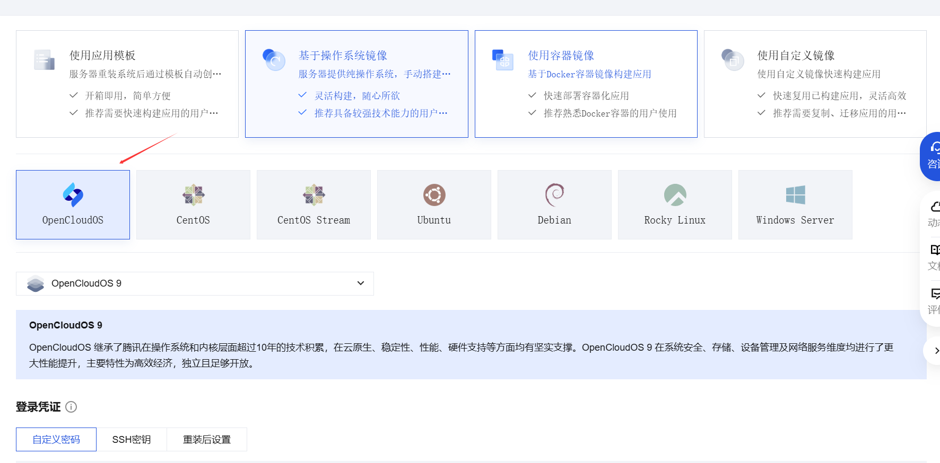Click the 推荐需要复制、迁移应用的用 bullet

(840, 113)
